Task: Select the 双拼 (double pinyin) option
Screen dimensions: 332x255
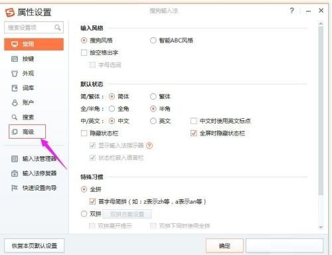Action: coord(84,214)
